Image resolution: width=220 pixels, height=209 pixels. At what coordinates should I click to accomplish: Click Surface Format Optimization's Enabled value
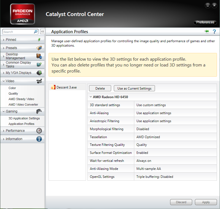142,153
